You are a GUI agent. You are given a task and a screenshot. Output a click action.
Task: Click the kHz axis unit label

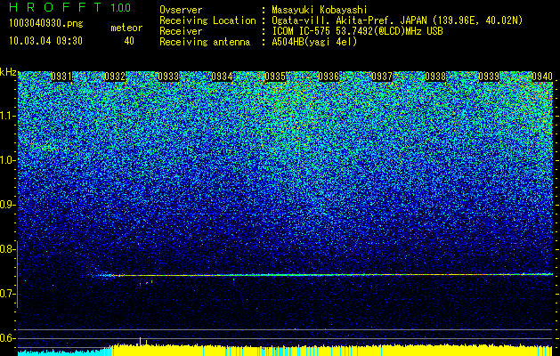8,72
